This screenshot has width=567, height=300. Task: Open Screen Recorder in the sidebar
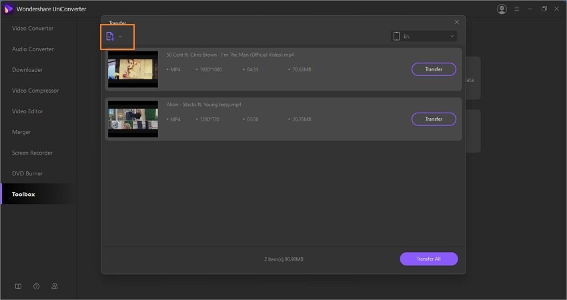pyautogui.click(x=32, y=153)
